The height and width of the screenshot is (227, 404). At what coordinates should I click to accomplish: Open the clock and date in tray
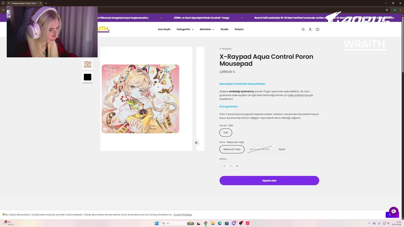point(396,223)
